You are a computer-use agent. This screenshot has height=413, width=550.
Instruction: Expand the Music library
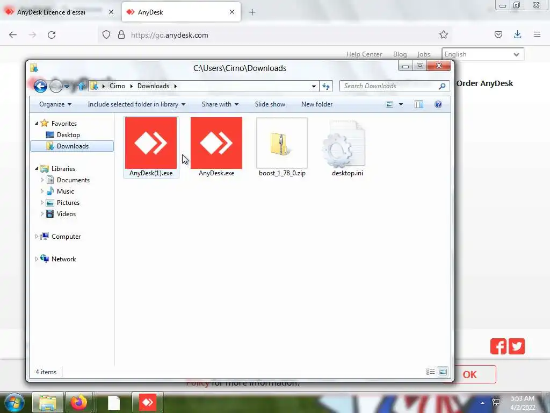[x=42, y=191]
